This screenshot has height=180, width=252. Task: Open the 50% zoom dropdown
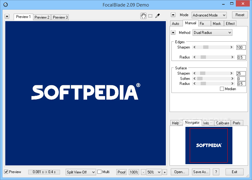pyautogui.click(x=154, y=172)
